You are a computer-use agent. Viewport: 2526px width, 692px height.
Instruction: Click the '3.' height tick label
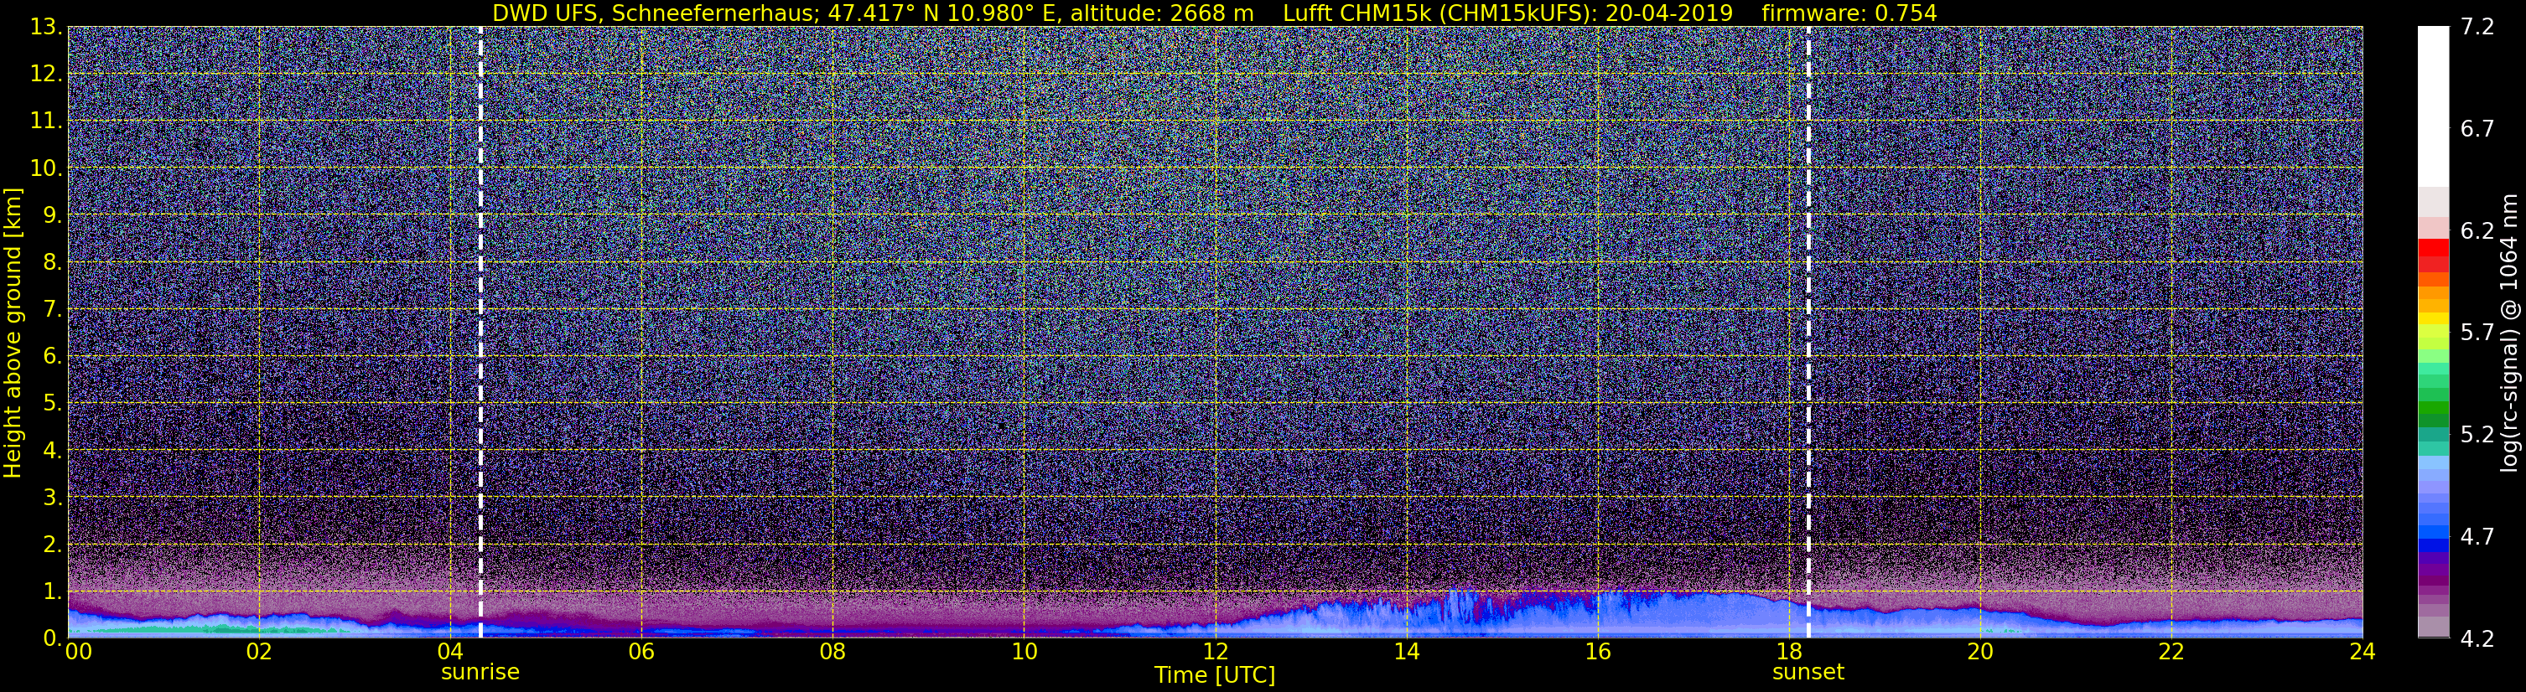click(x=53, y=498)
